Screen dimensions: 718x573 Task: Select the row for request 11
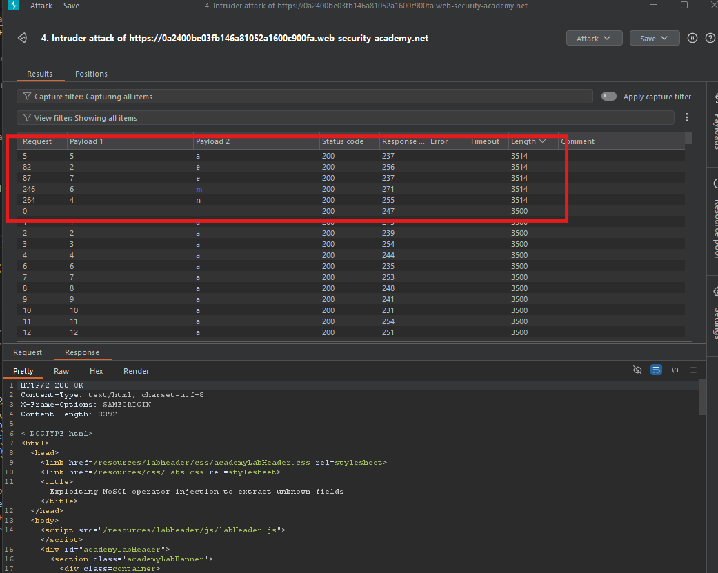[x=351, y=321]
